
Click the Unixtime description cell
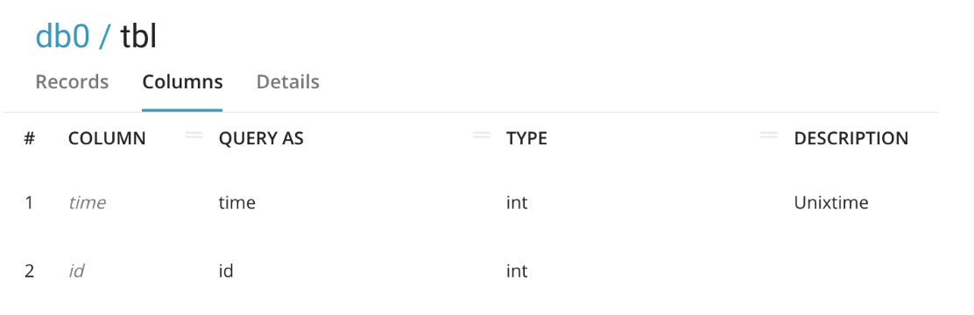(x=831, y=203)
